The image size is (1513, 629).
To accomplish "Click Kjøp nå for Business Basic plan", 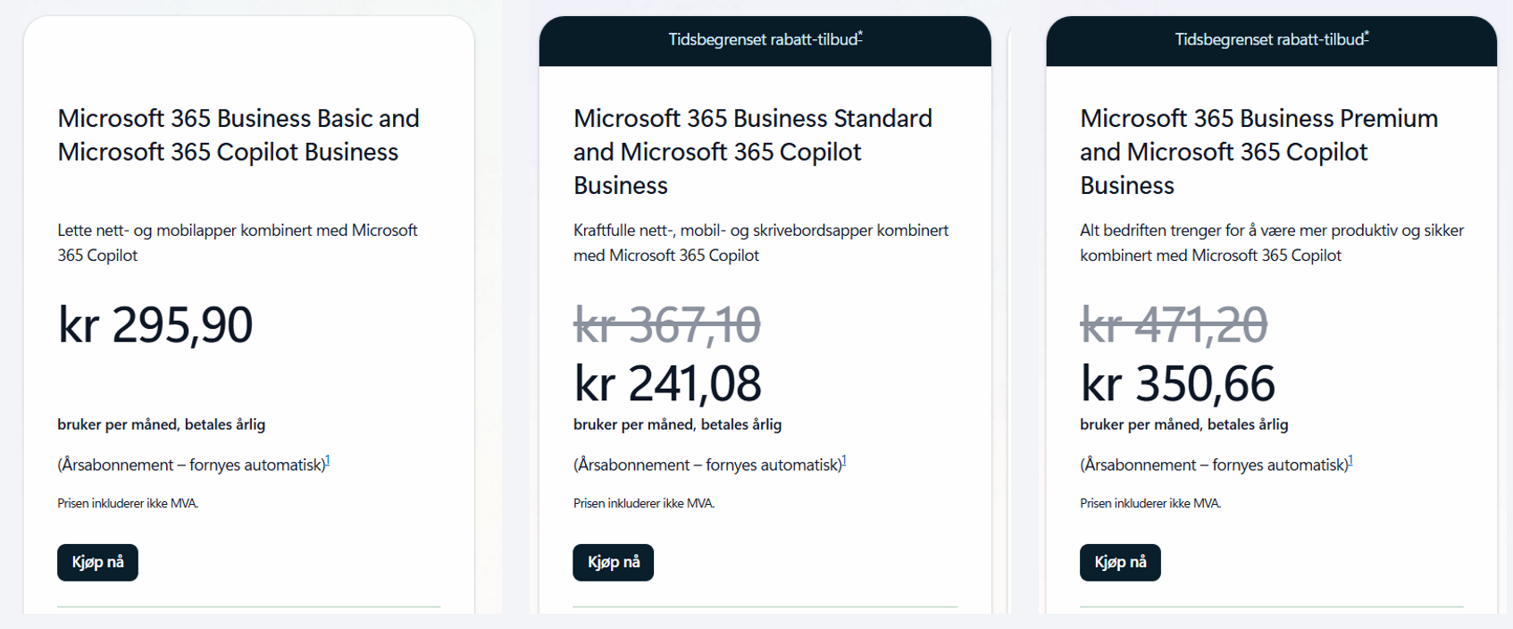I will coord(97,562).
